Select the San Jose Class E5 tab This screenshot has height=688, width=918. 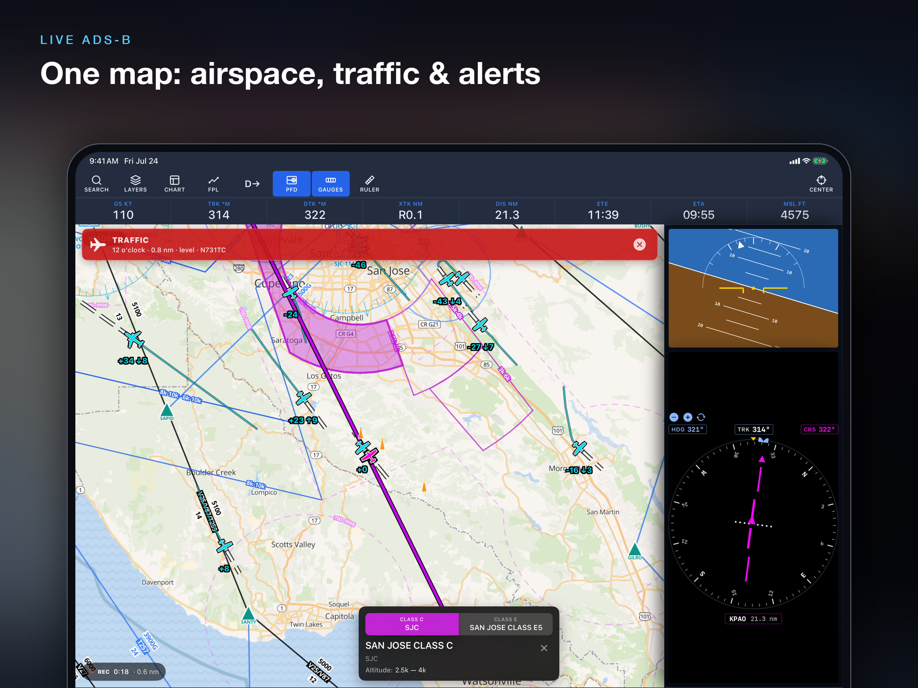click(505, 624)
